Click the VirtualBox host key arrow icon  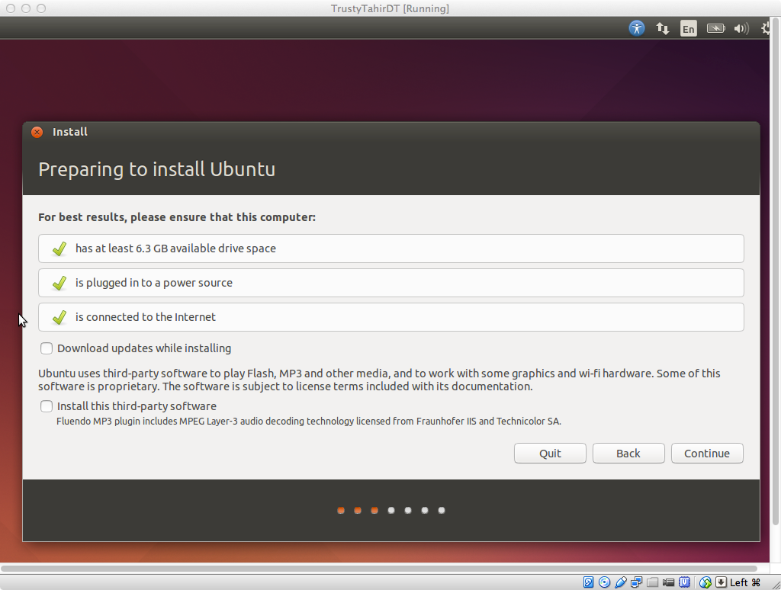(721, 582)
